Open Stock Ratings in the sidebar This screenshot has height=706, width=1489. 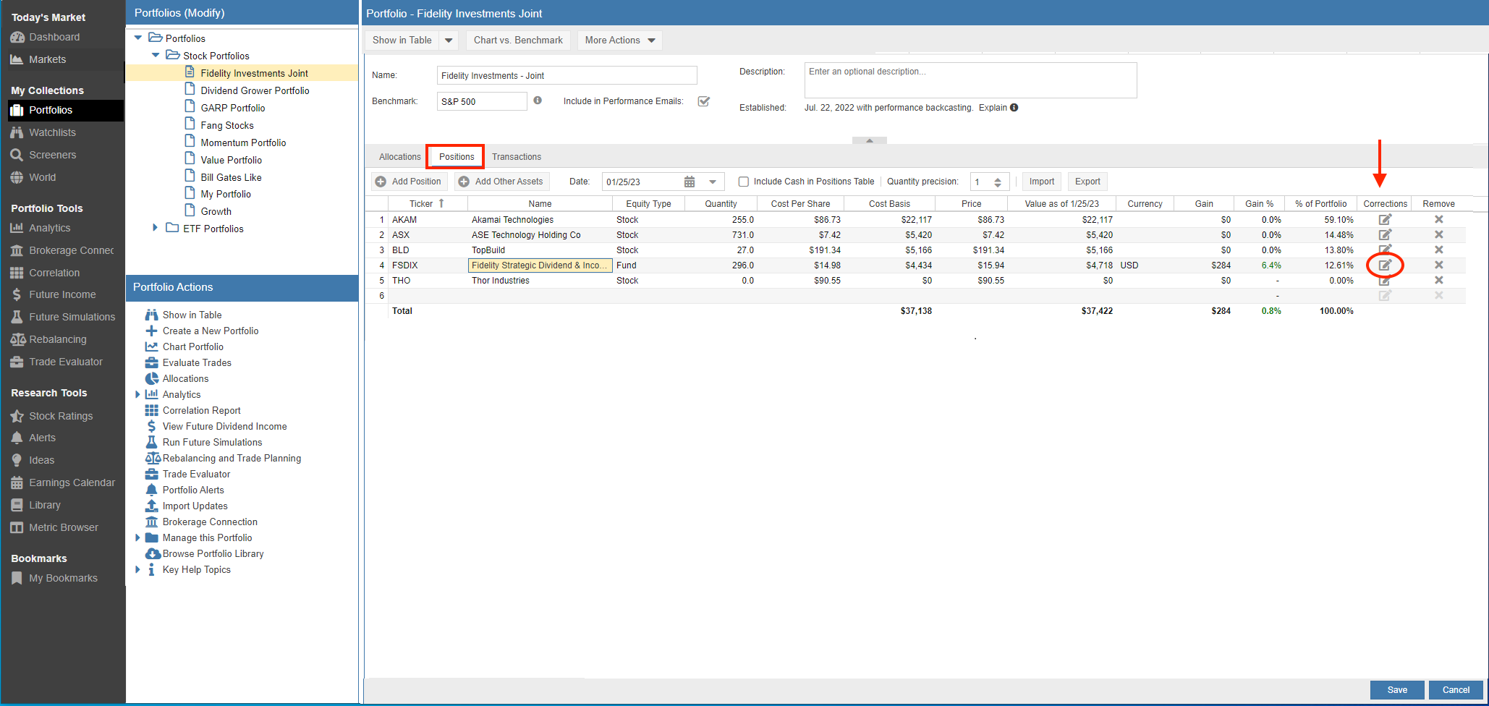[61, 416]
